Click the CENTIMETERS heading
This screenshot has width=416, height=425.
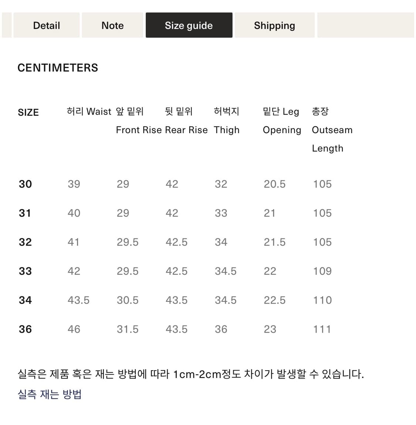58,67
